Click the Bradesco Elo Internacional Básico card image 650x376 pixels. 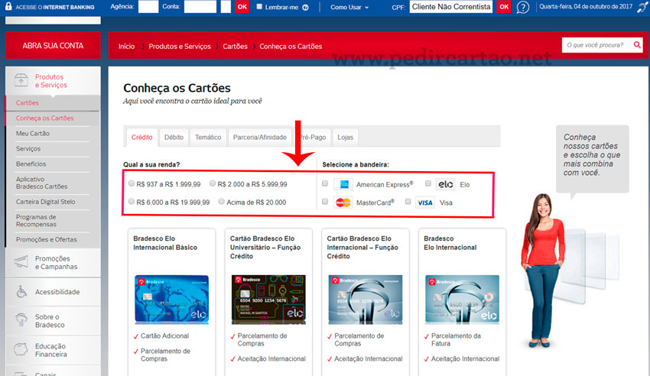click(x=171, y=300)
